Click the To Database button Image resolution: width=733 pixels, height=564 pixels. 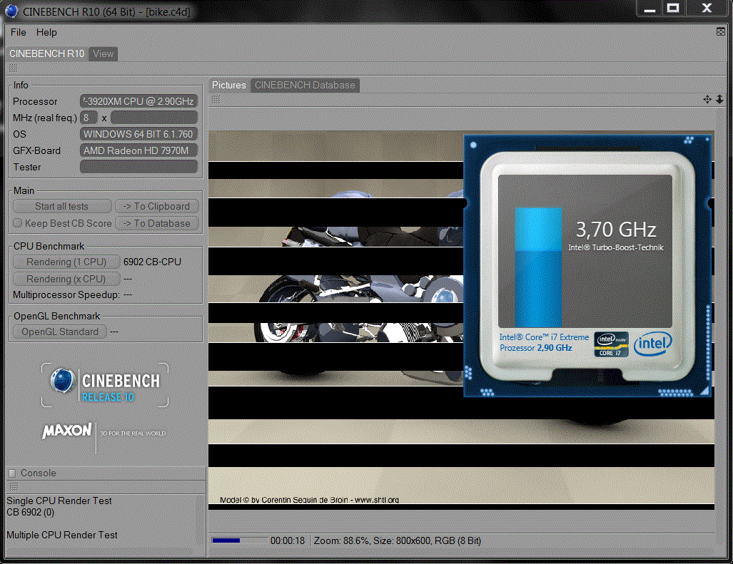click(x=157, y=224)
